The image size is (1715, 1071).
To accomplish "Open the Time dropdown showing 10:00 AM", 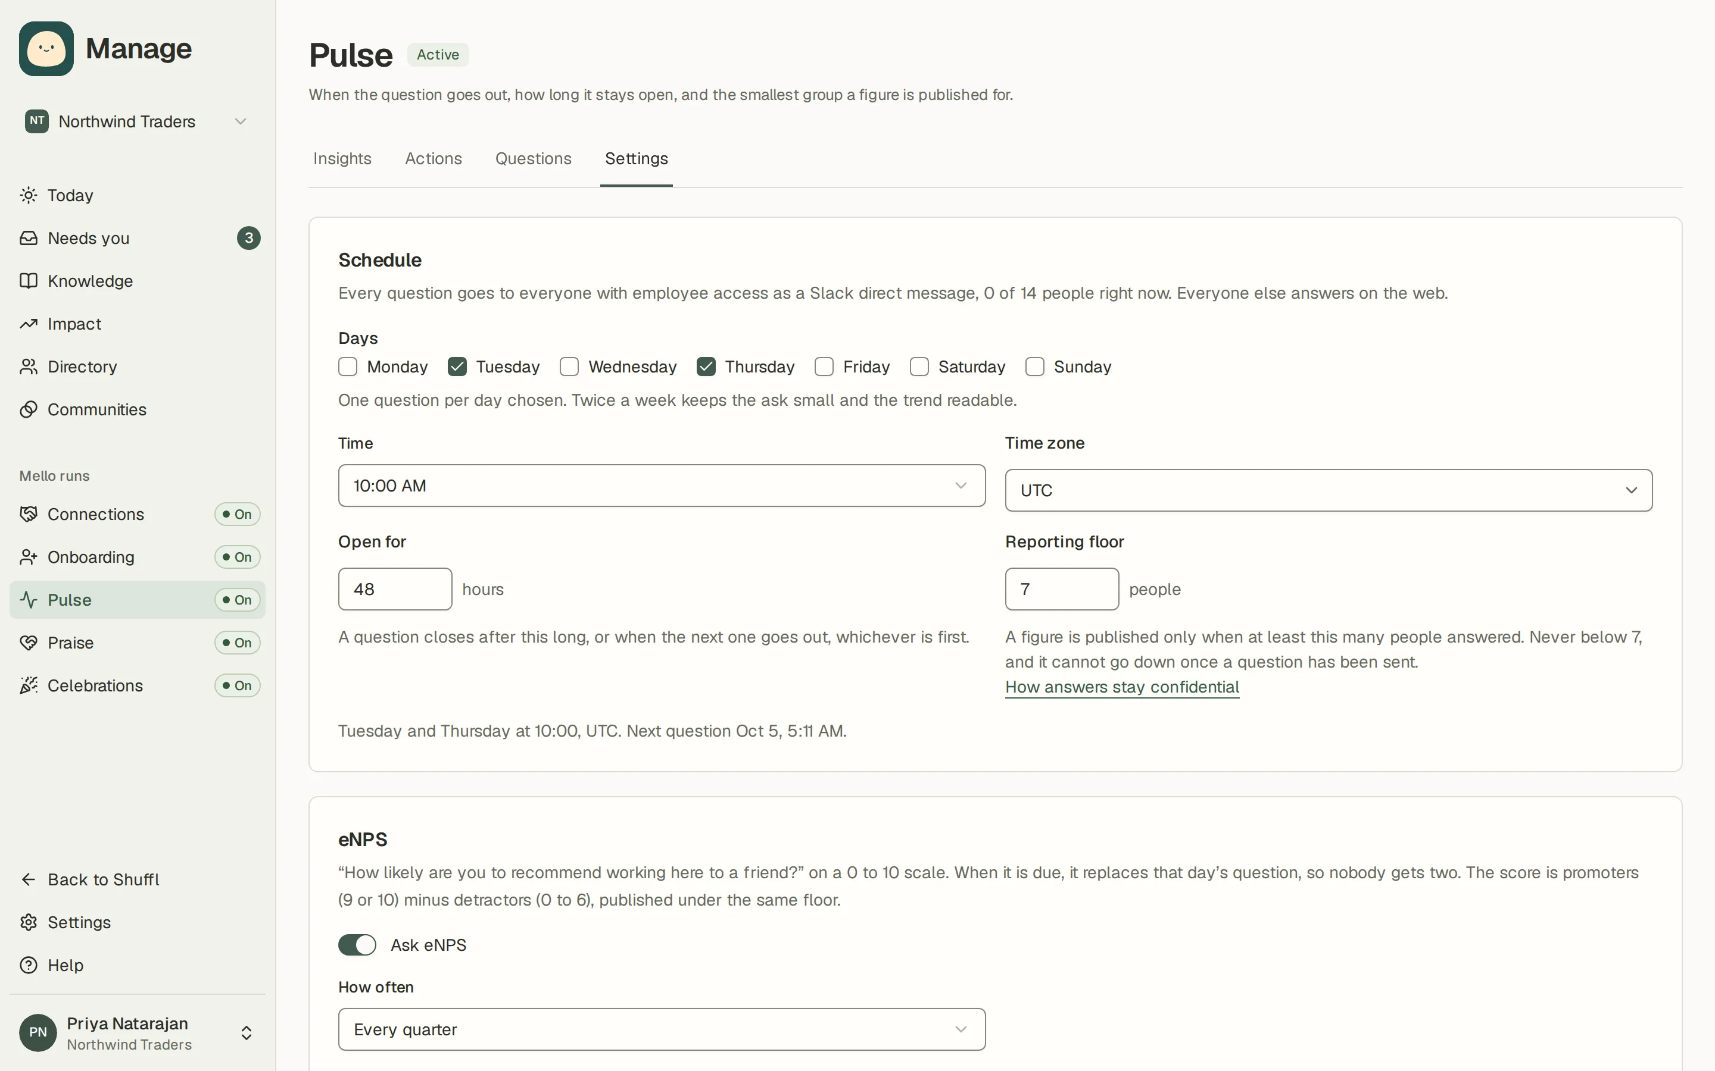I will point(662,486).
